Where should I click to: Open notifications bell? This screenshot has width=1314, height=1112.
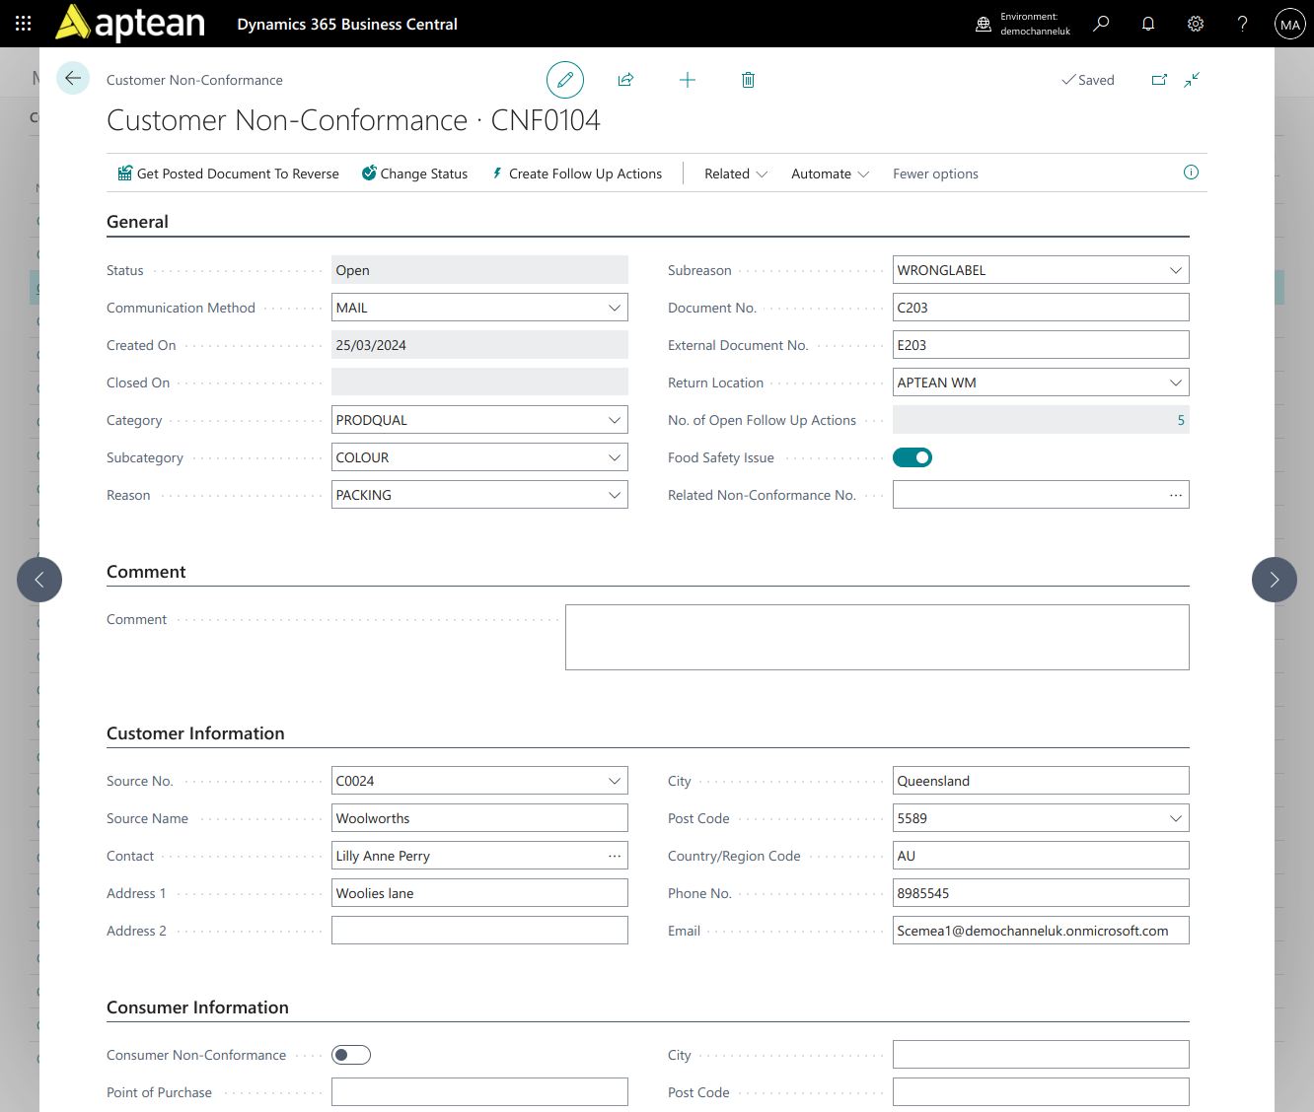(1148, 24)
